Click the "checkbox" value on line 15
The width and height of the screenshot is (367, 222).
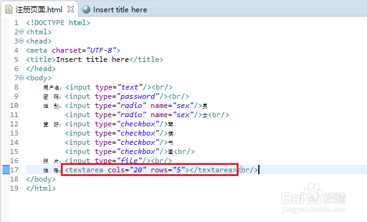(138, 151)
